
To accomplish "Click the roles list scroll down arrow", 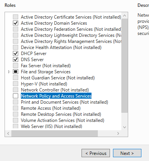I will click(x=124, y=127).
